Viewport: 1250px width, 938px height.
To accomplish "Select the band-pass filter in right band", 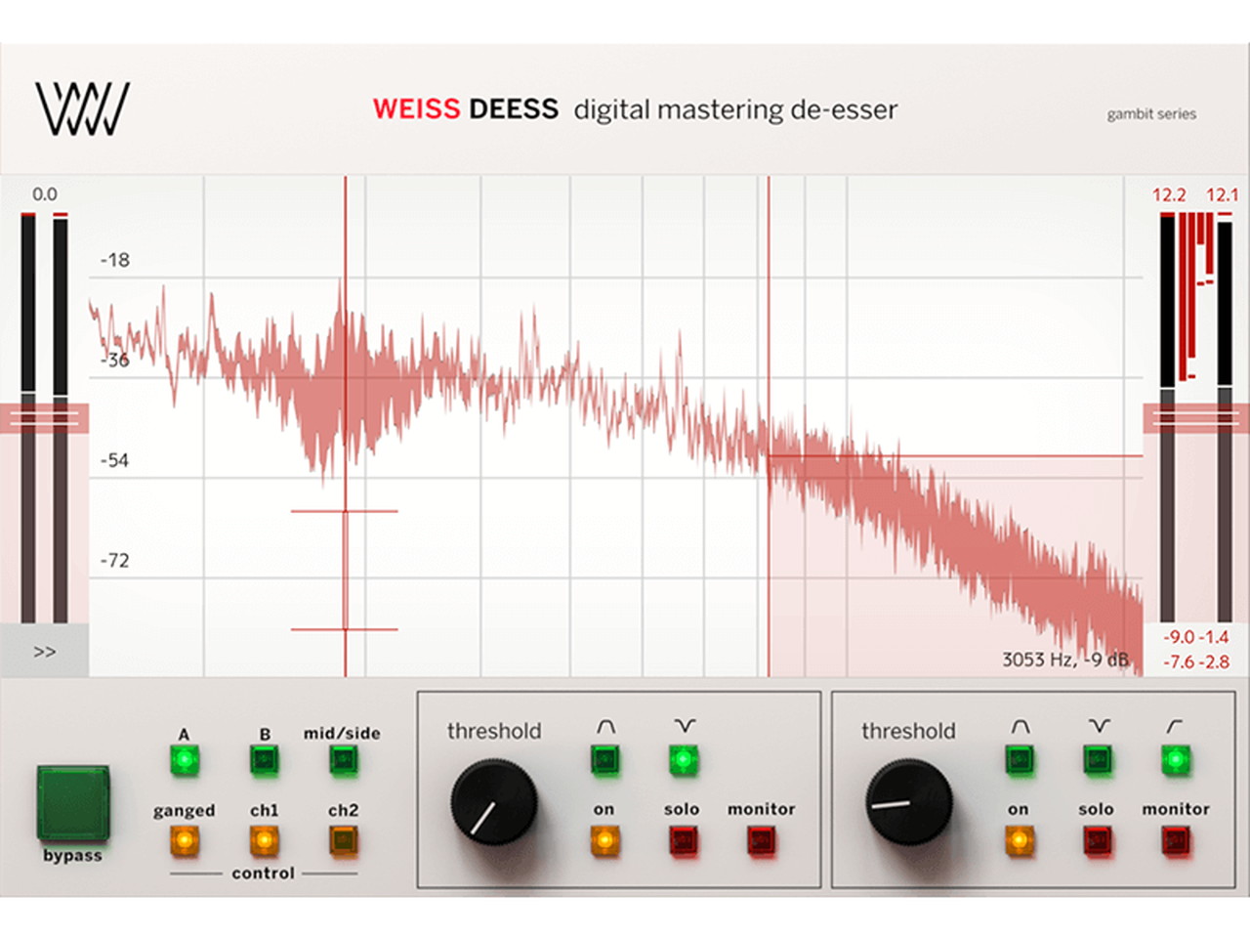I will pos(1019,758).
